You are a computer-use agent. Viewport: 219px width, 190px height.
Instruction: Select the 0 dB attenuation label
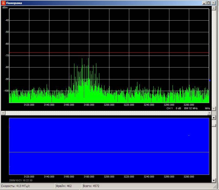(x=178, y=108)
